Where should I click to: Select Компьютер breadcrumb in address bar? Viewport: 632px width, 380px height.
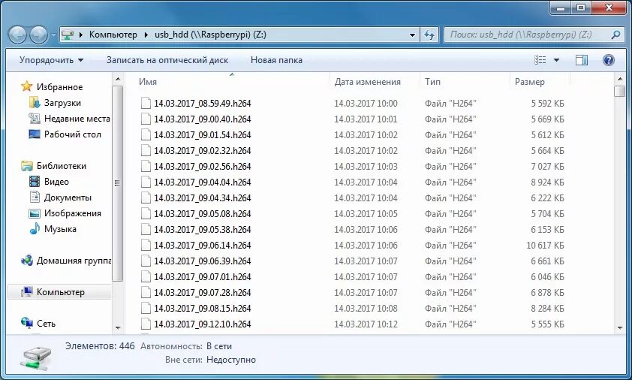(x=113, y=35)
